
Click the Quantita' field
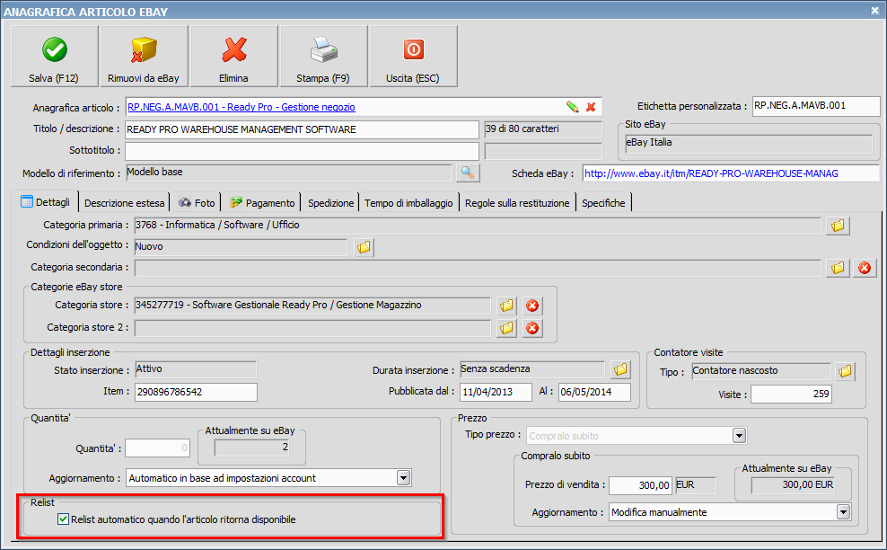pos(157,448)
